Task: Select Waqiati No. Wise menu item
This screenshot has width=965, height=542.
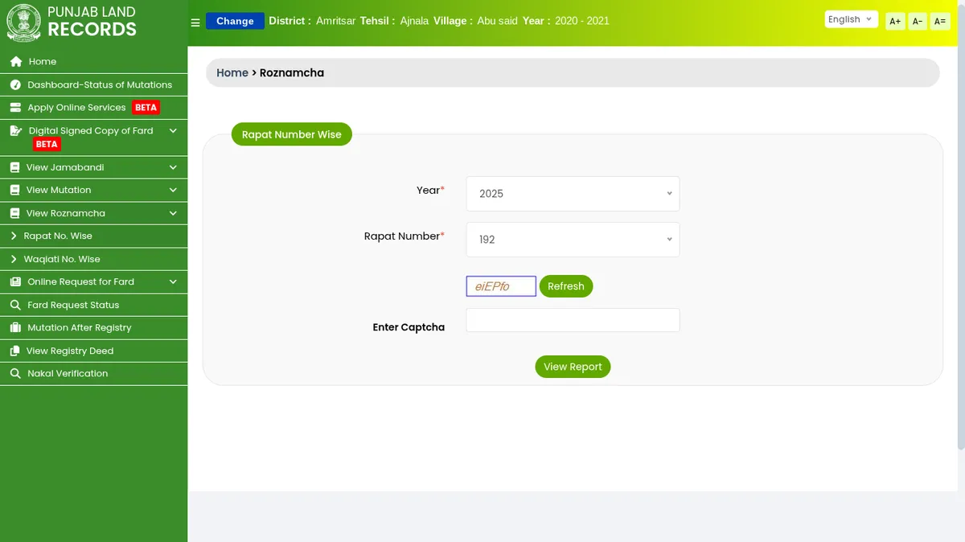Action: click(x=62, y=259)
